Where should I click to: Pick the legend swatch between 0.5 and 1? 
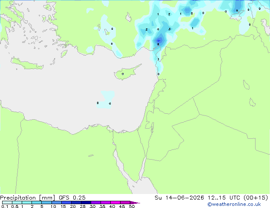[17, 202]
